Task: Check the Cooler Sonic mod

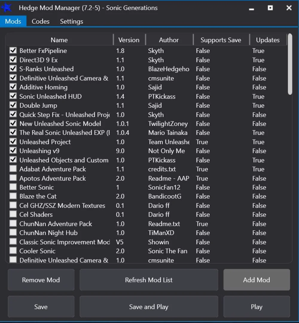Action: 13,251
